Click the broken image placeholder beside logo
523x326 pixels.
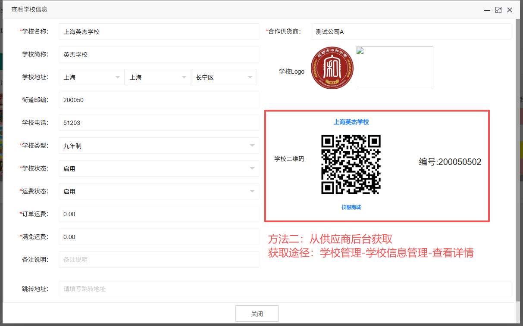click(394, 68)
